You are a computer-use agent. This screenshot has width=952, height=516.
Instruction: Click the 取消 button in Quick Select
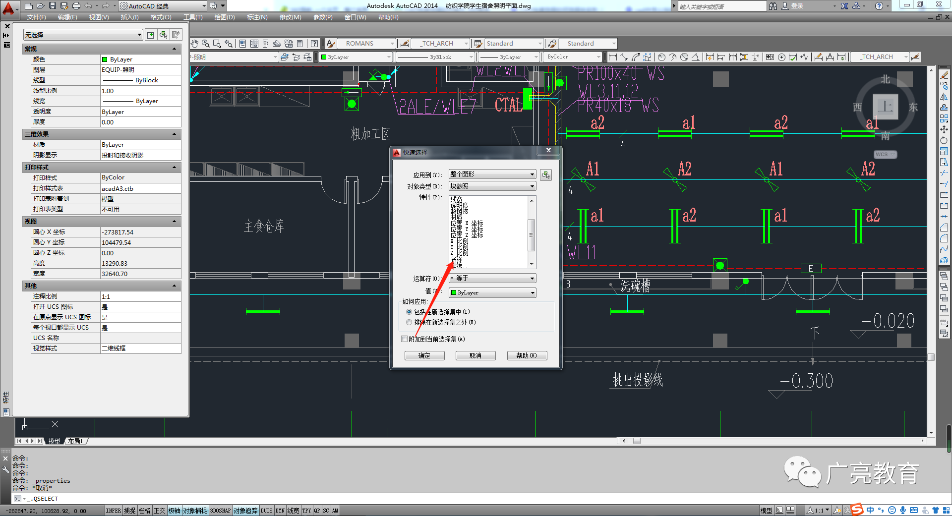pyautogui.click(x=476, y=356)
